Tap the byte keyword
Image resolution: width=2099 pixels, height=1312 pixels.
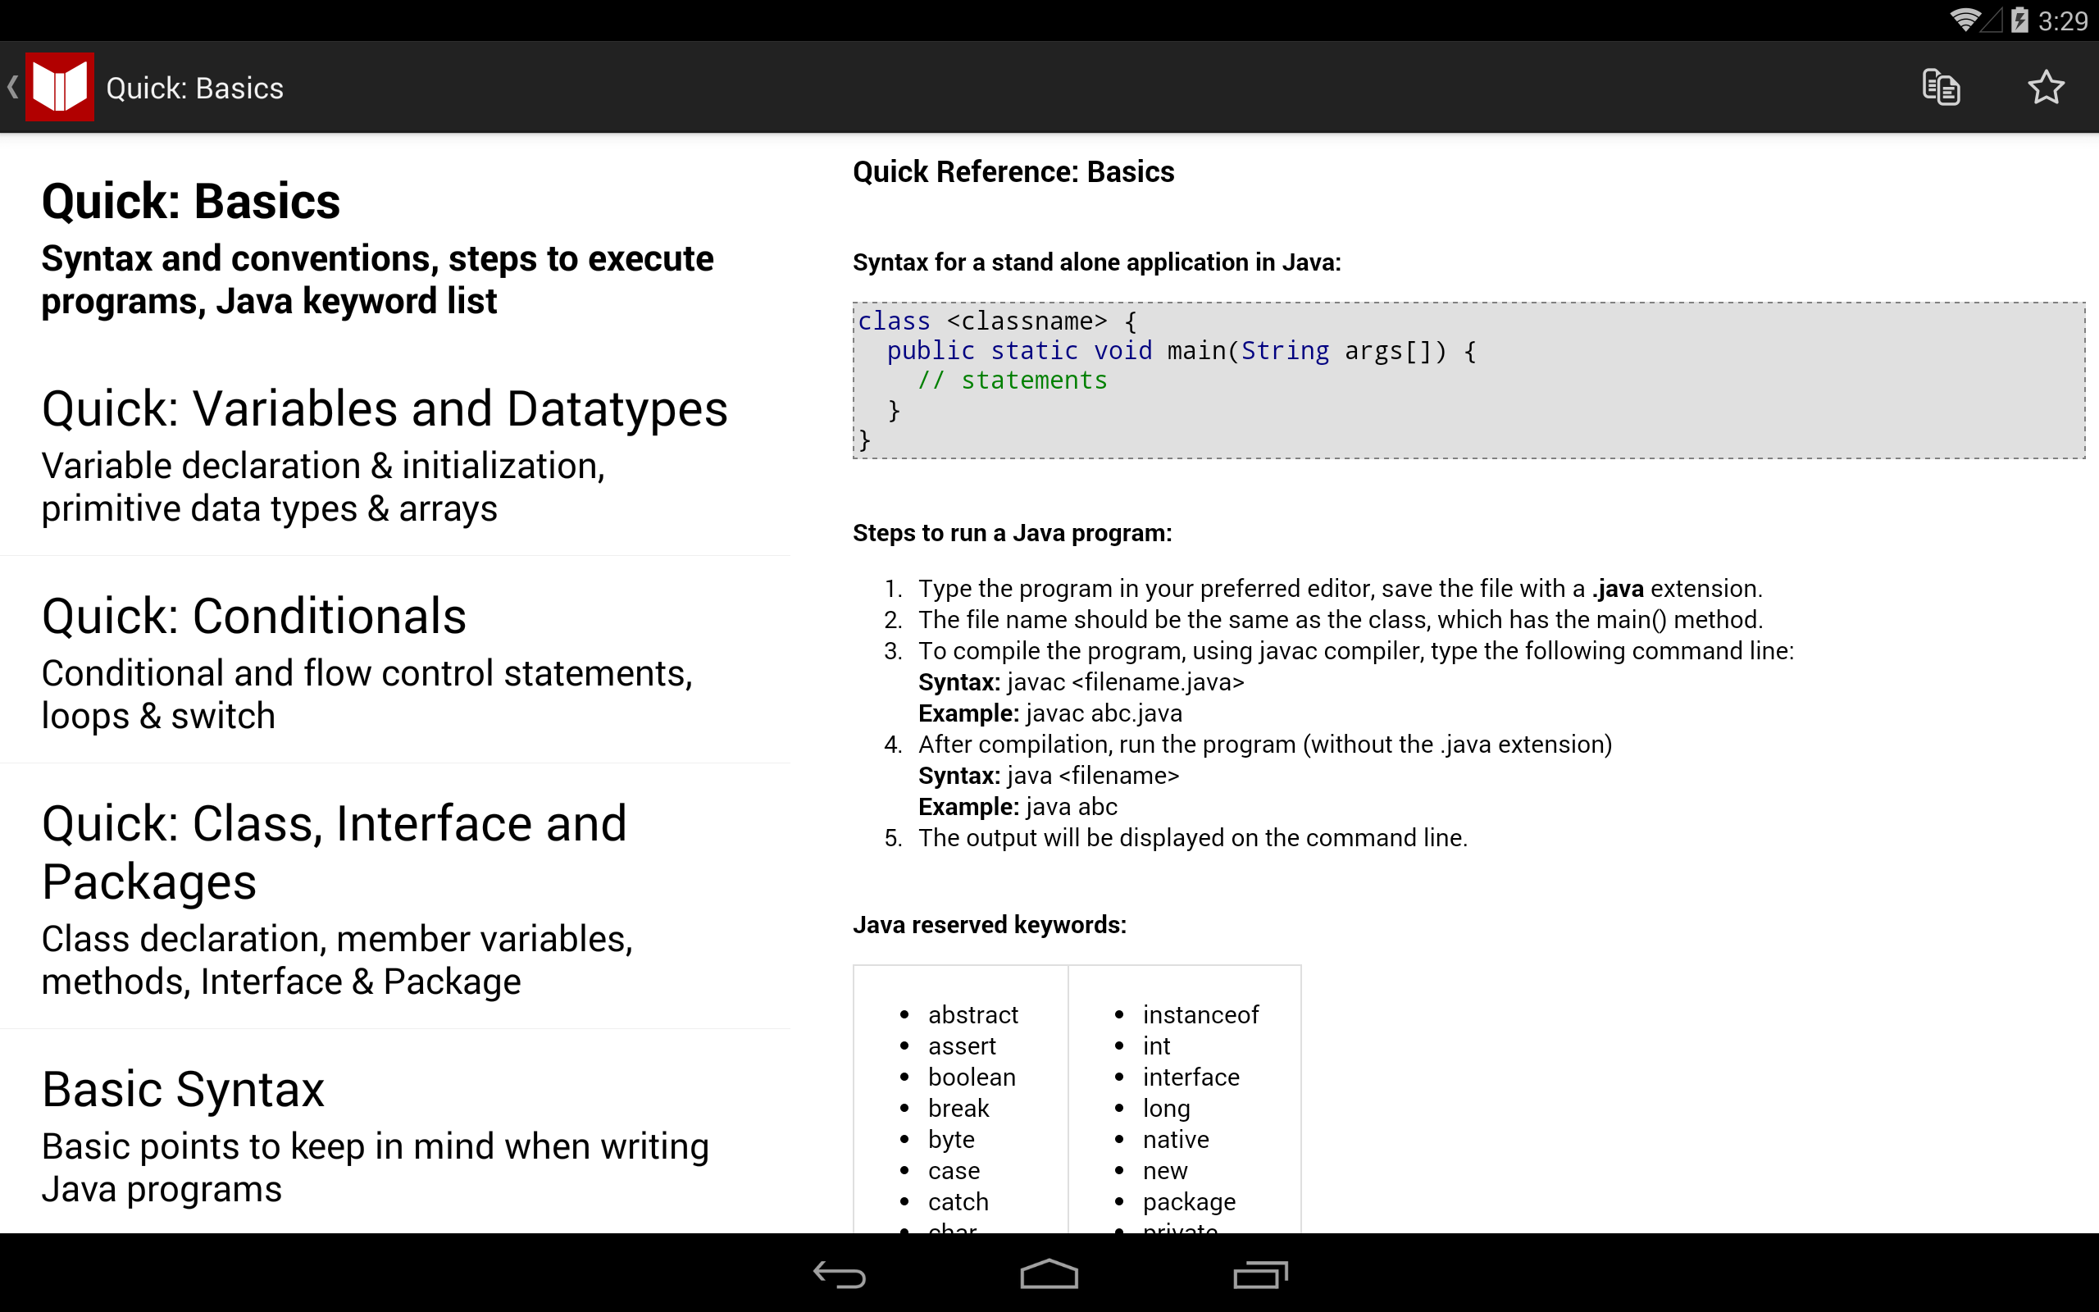950,1140
